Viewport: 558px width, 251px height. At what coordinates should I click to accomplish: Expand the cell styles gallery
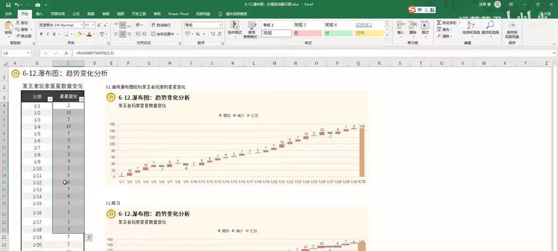388,35
